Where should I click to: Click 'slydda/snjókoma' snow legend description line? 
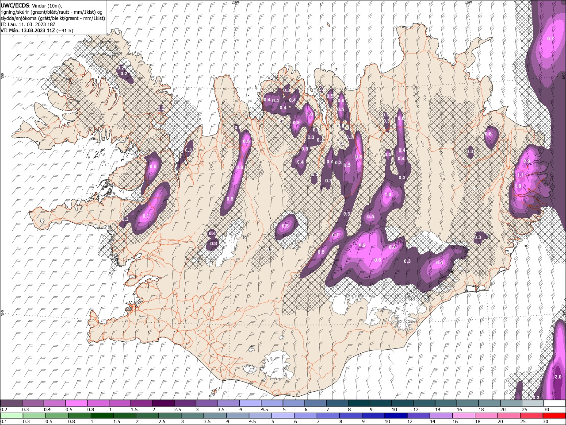point(53,18)
